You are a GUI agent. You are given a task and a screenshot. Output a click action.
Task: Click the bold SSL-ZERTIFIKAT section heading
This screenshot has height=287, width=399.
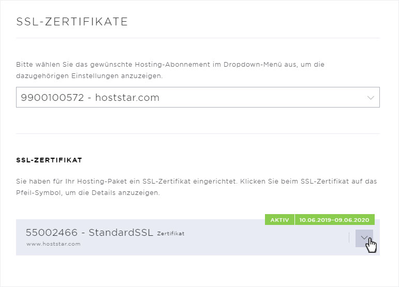tap(49, 160)
